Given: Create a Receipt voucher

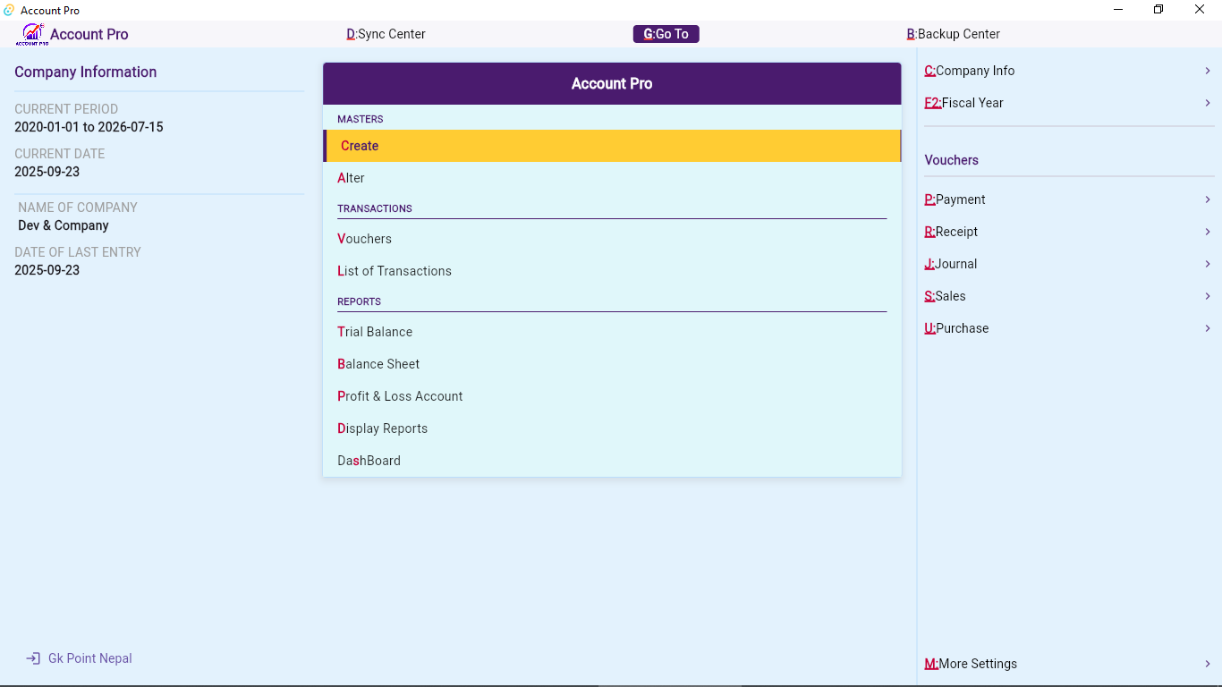Looking at the screenshot, I should click(x=1069, y=232).
